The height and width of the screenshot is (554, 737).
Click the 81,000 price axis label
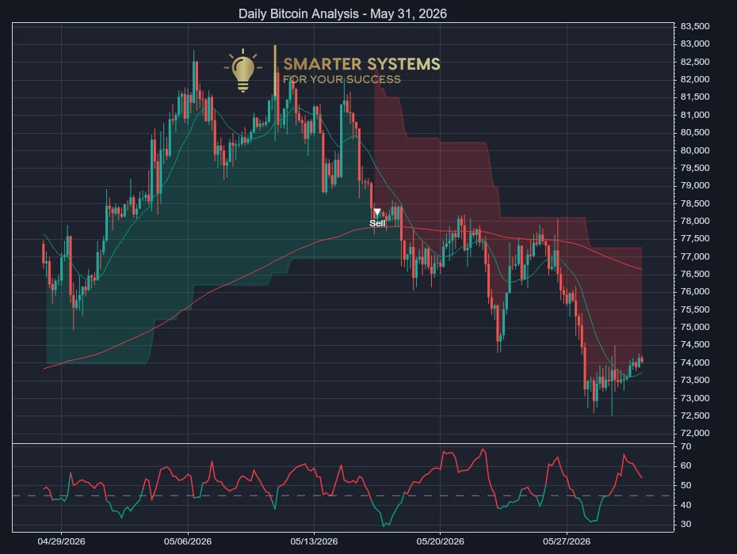point(695,115)
